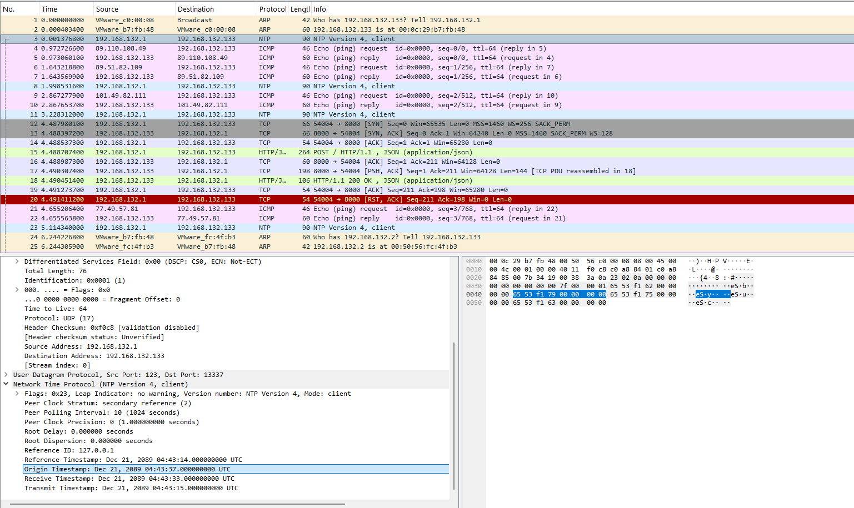Select packet 5 Echo reply to 89.110.108.49

427,58
